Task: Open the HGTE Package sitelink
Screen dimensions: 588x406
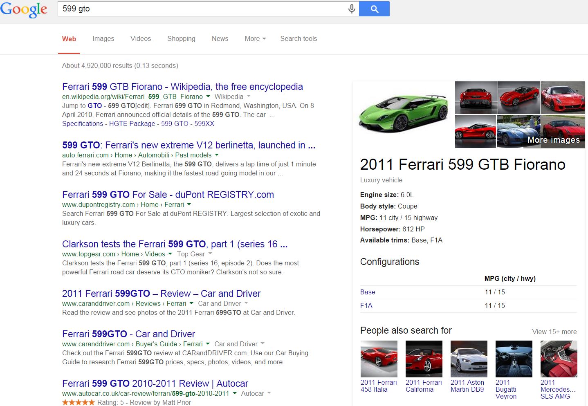Action: tap(132, 123)
